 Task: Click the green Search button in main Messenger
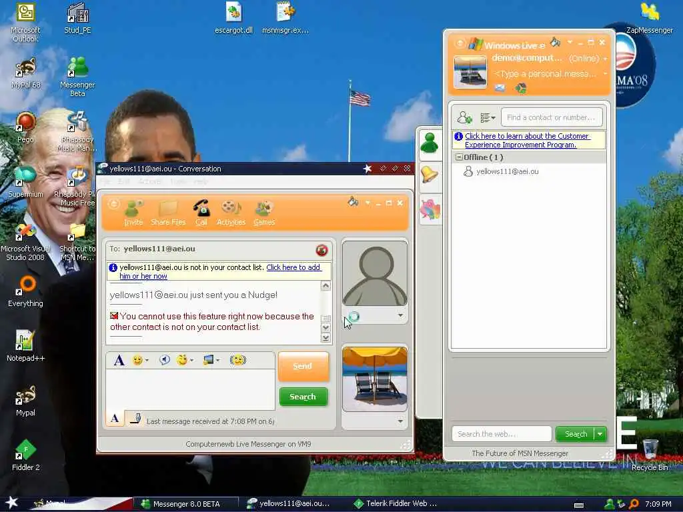tap(576, 434)
